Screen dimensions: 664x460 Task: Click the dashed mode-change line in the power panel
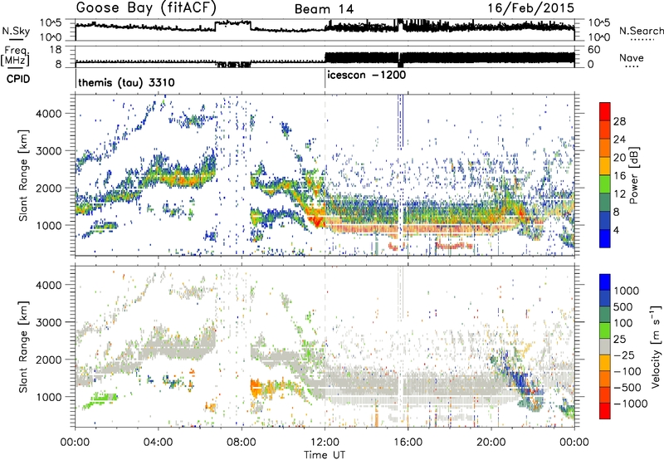325,175
